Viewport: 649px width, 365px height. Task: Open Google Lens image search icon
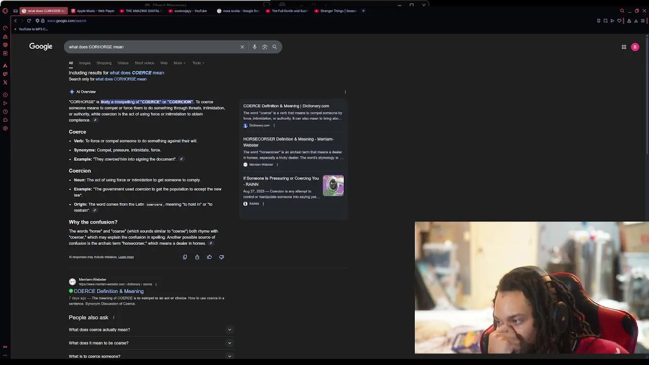tap(265, 47)
